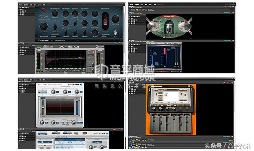Click the X-EQ output level meter

[x=99, y=61]
